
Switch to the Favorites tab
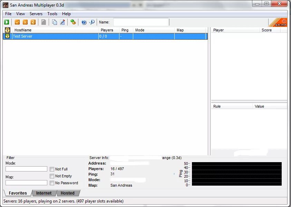click(x=18, y=193)
